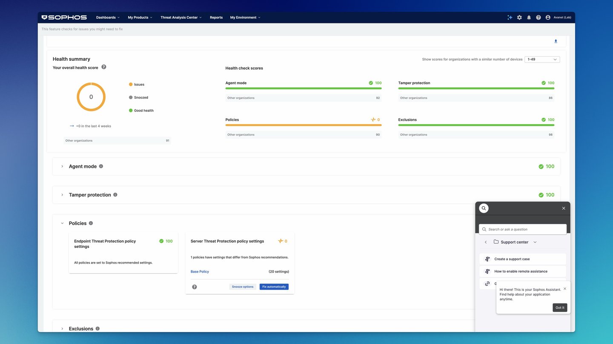The image size is (613, 344).
Task: Click the help question mark in top bar
Action: (539, 17)
